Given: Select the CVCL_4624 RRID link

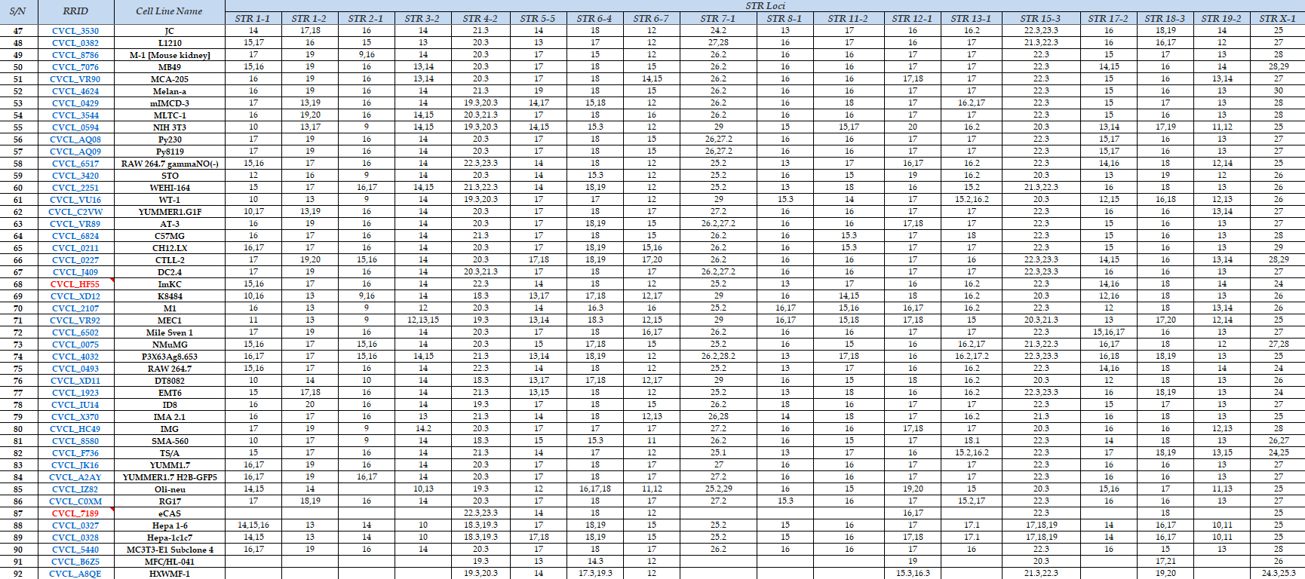Looking at the screenshot, I should click(x=75, y=91).
